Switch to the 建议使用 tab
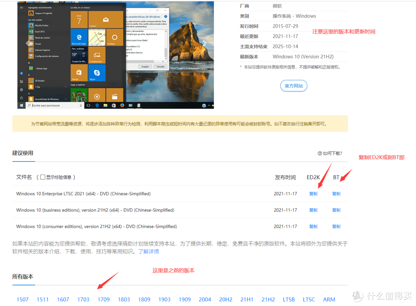 [23, 153]
